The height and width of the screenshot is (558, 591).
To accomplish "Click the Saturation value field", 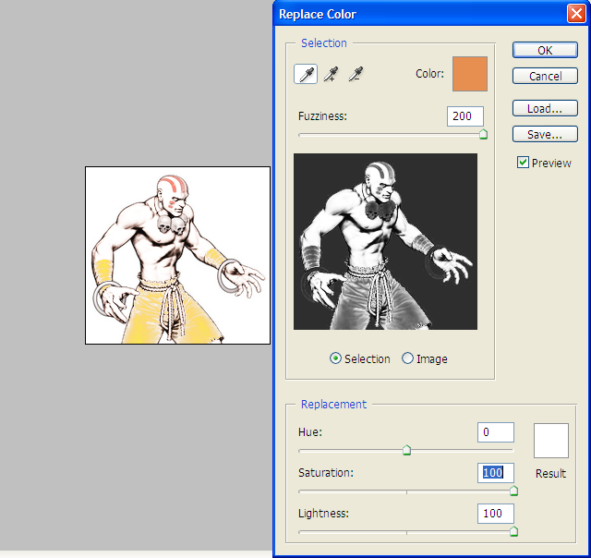I will [x=496, y=473].
